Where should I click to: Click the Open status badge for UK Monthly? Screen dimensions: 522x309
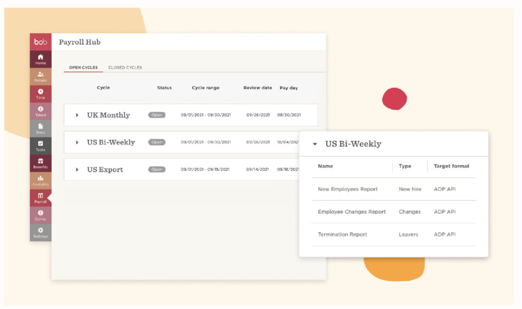pyautogui.click(x=157, y=115)
